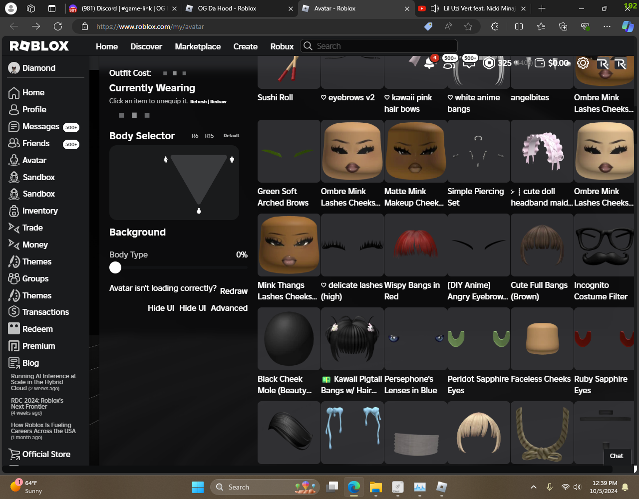Open Edge Read aloud icon

pos(448,26)
